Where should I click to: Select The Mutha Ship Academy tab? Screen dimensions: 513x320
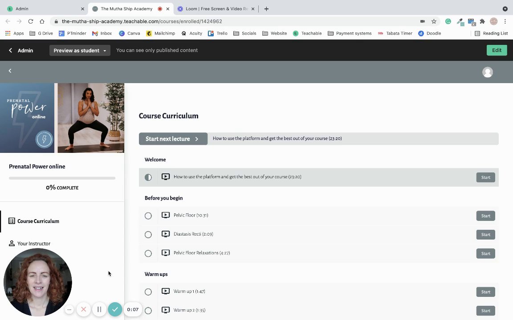[131, 9]
